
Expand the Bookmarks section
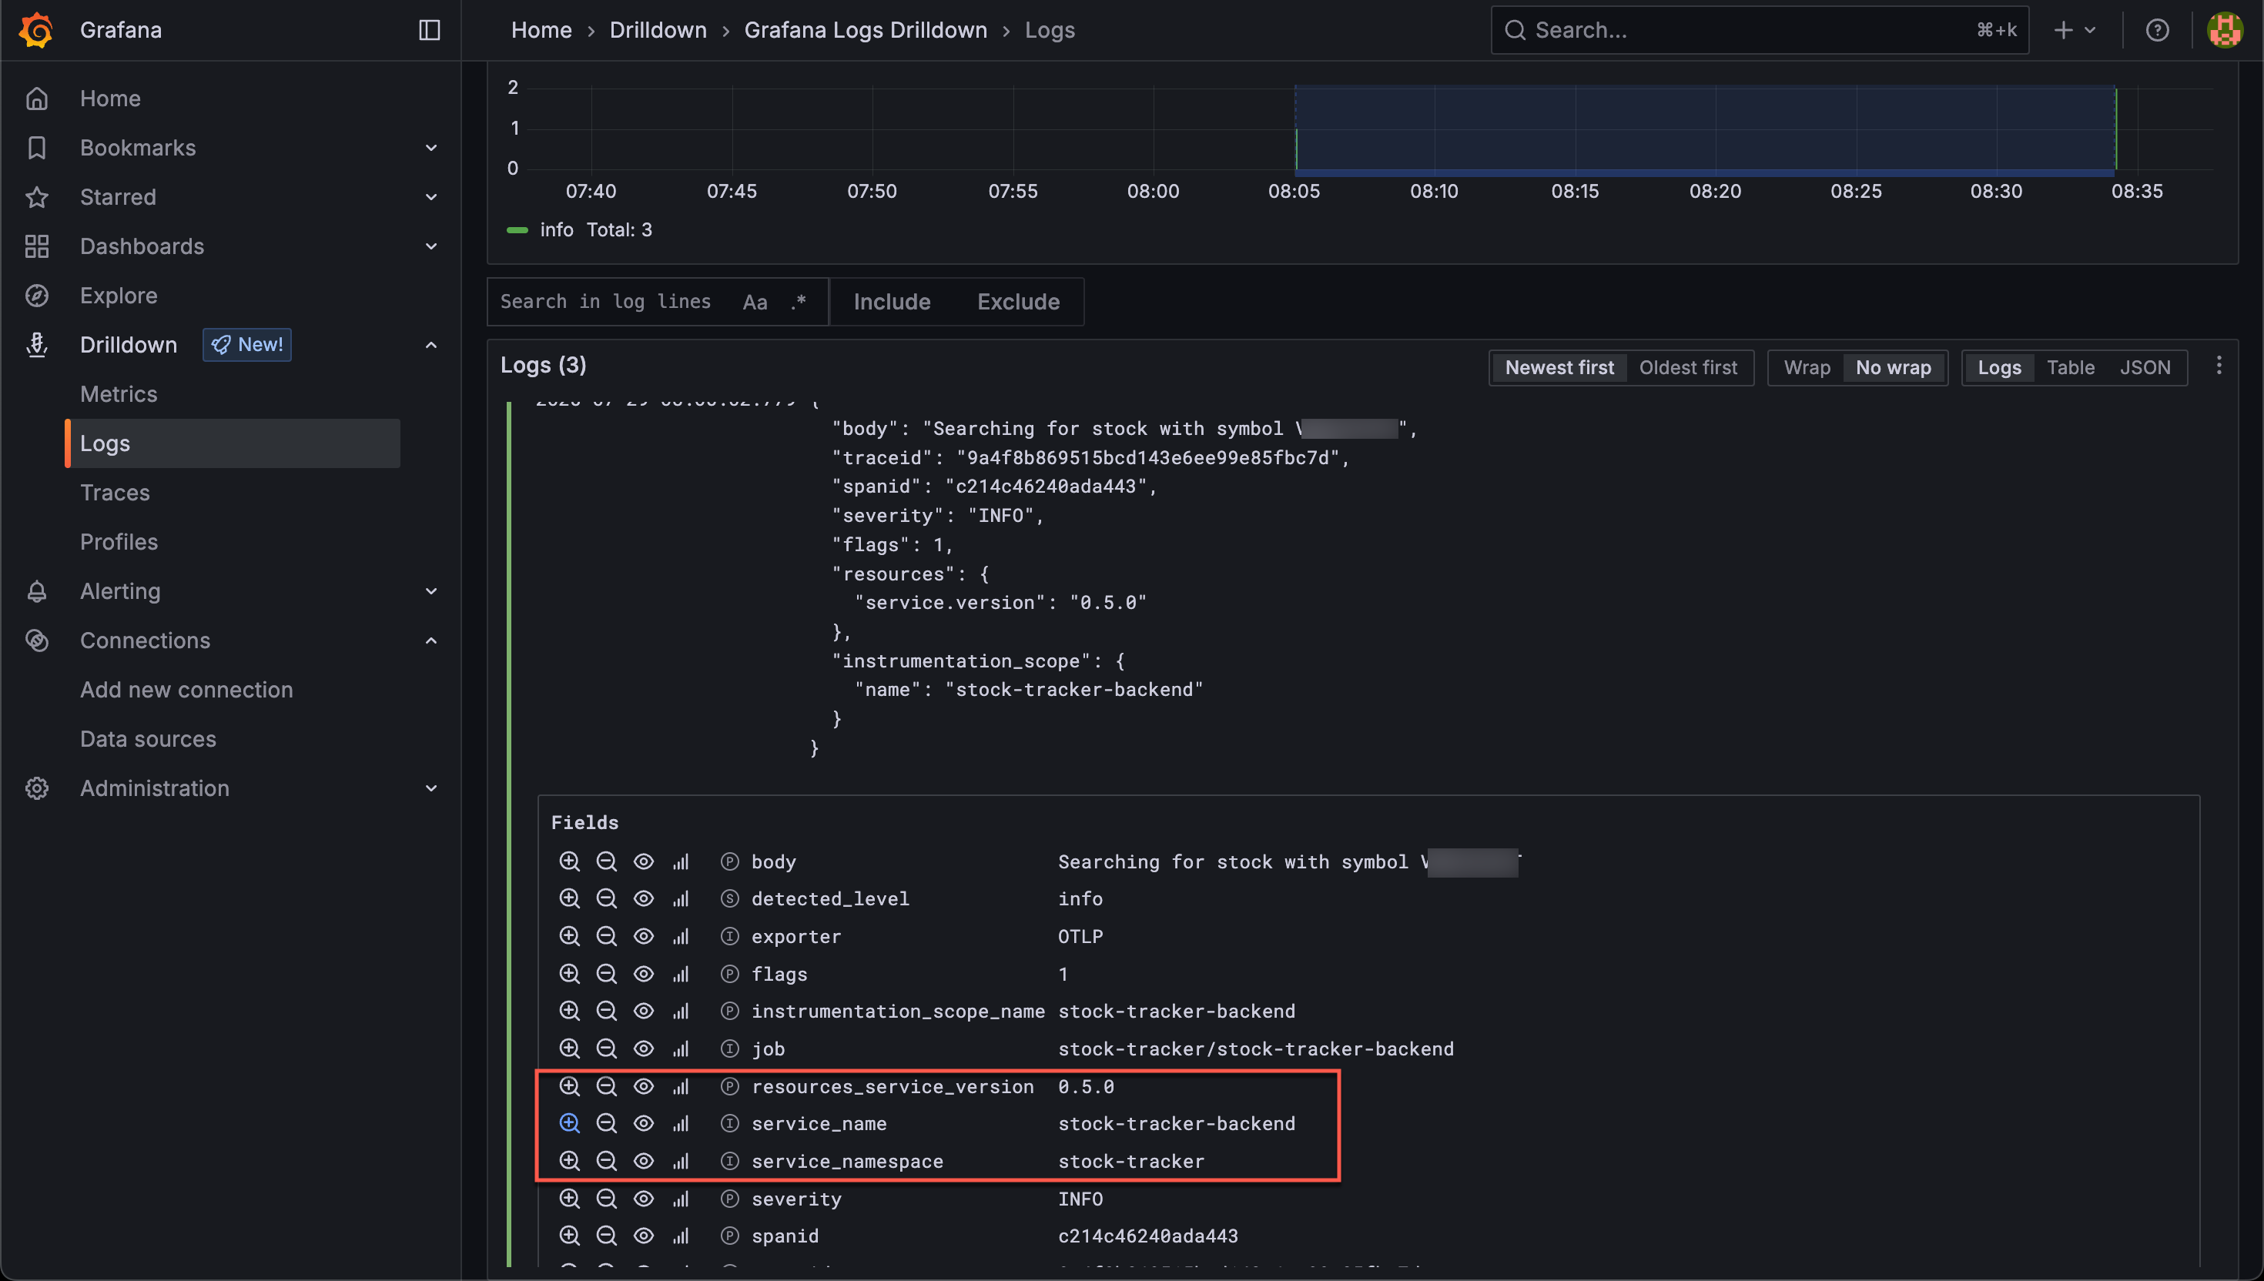[431, 148]
